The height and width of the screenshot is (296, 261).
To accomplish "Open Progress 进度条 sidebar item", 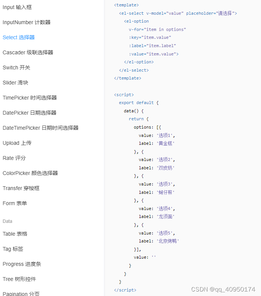I will coord(22,264).
